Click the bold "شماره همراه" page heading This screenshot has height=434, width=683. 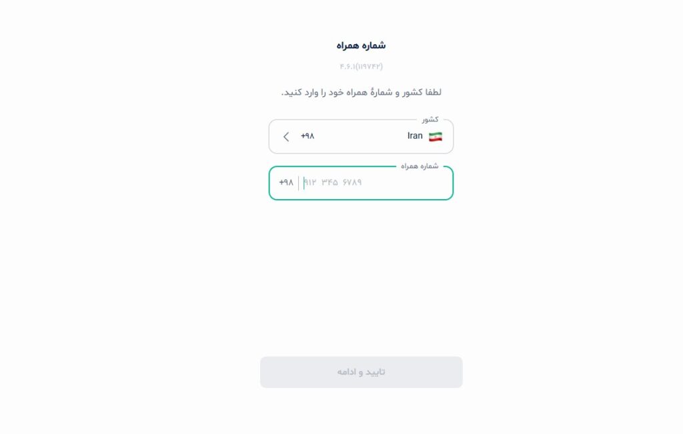click(361, 45)
